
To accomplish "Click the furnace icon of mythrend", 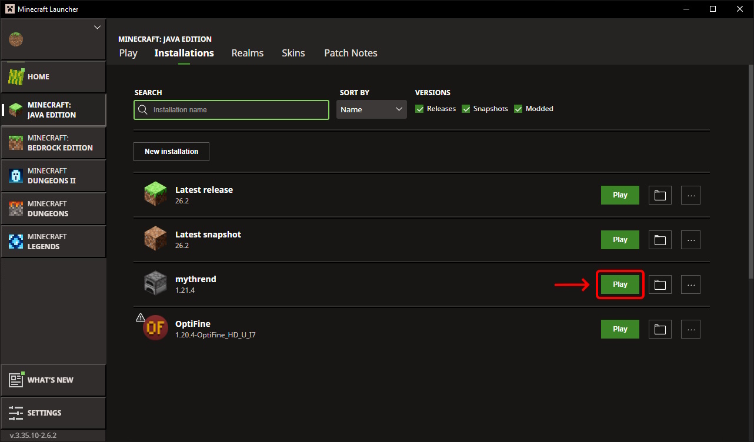I will [156, 284].
